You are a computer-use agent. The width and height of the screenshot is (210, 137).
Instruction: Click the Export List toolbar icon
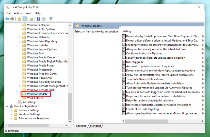(31, 19)
